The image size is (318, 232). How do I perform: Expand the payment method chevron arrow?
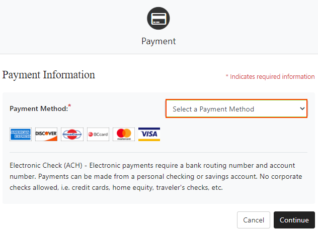[x=302, y=108]
